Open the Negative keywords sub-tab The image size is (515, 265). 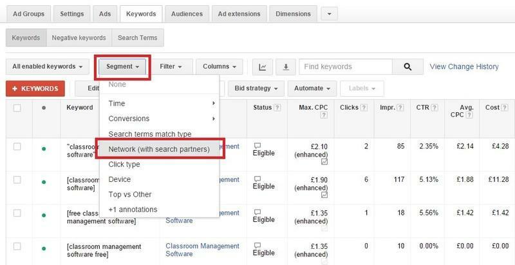79,38
